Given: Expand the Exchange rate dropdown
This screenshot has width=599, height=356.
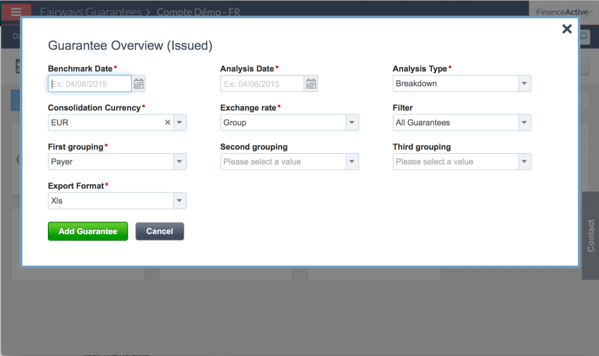Looking at the screenshot, I should click(352, 123).
